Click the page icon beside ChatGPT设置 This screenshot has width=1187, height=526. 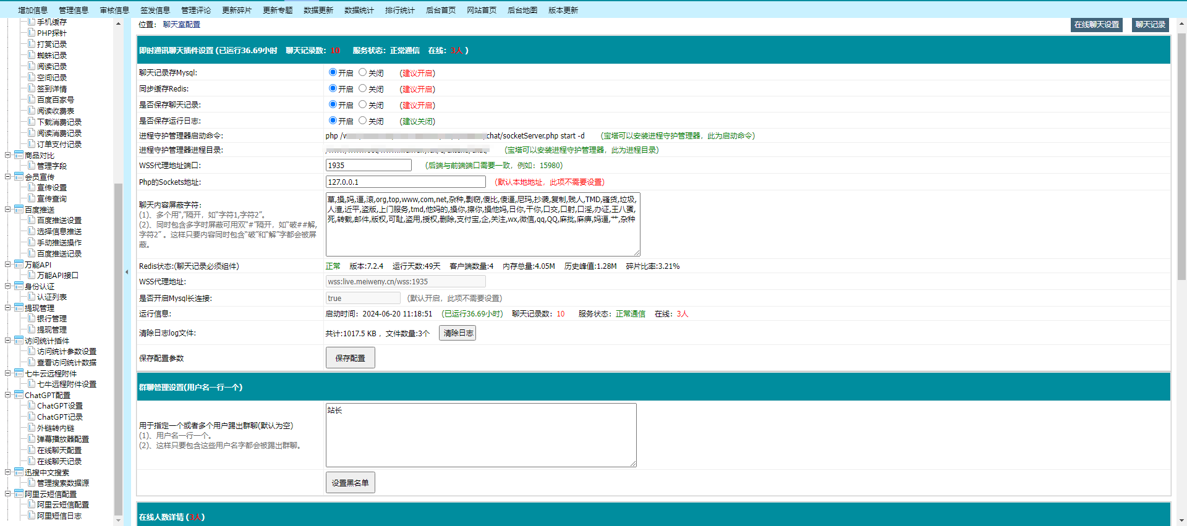click(x=32, y=405)
